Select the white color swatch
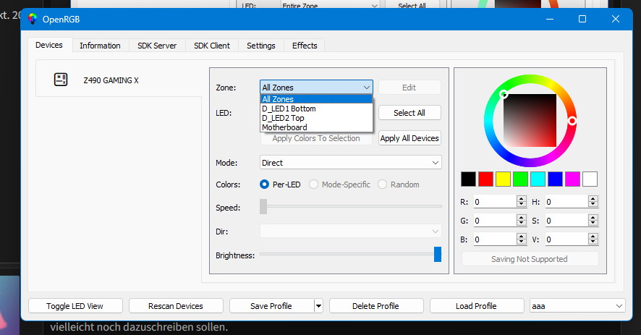This screenshot has width=641, height=335. (590, 179)
